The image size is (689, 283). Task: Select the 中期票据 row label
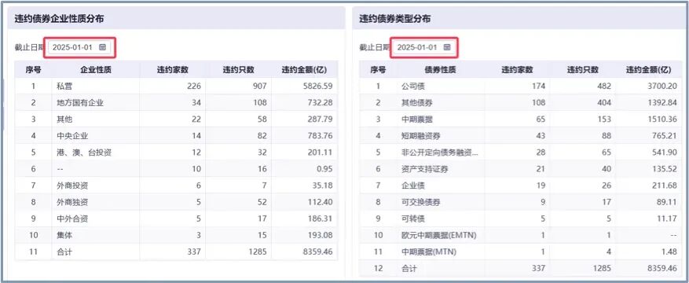[417, 119]
